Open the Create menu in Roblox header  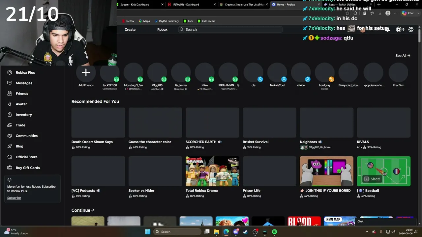point(130,29)
